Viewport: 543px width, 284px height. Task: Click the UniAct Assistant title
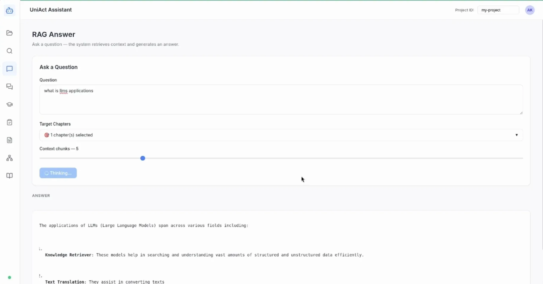[x=51, y=10]
